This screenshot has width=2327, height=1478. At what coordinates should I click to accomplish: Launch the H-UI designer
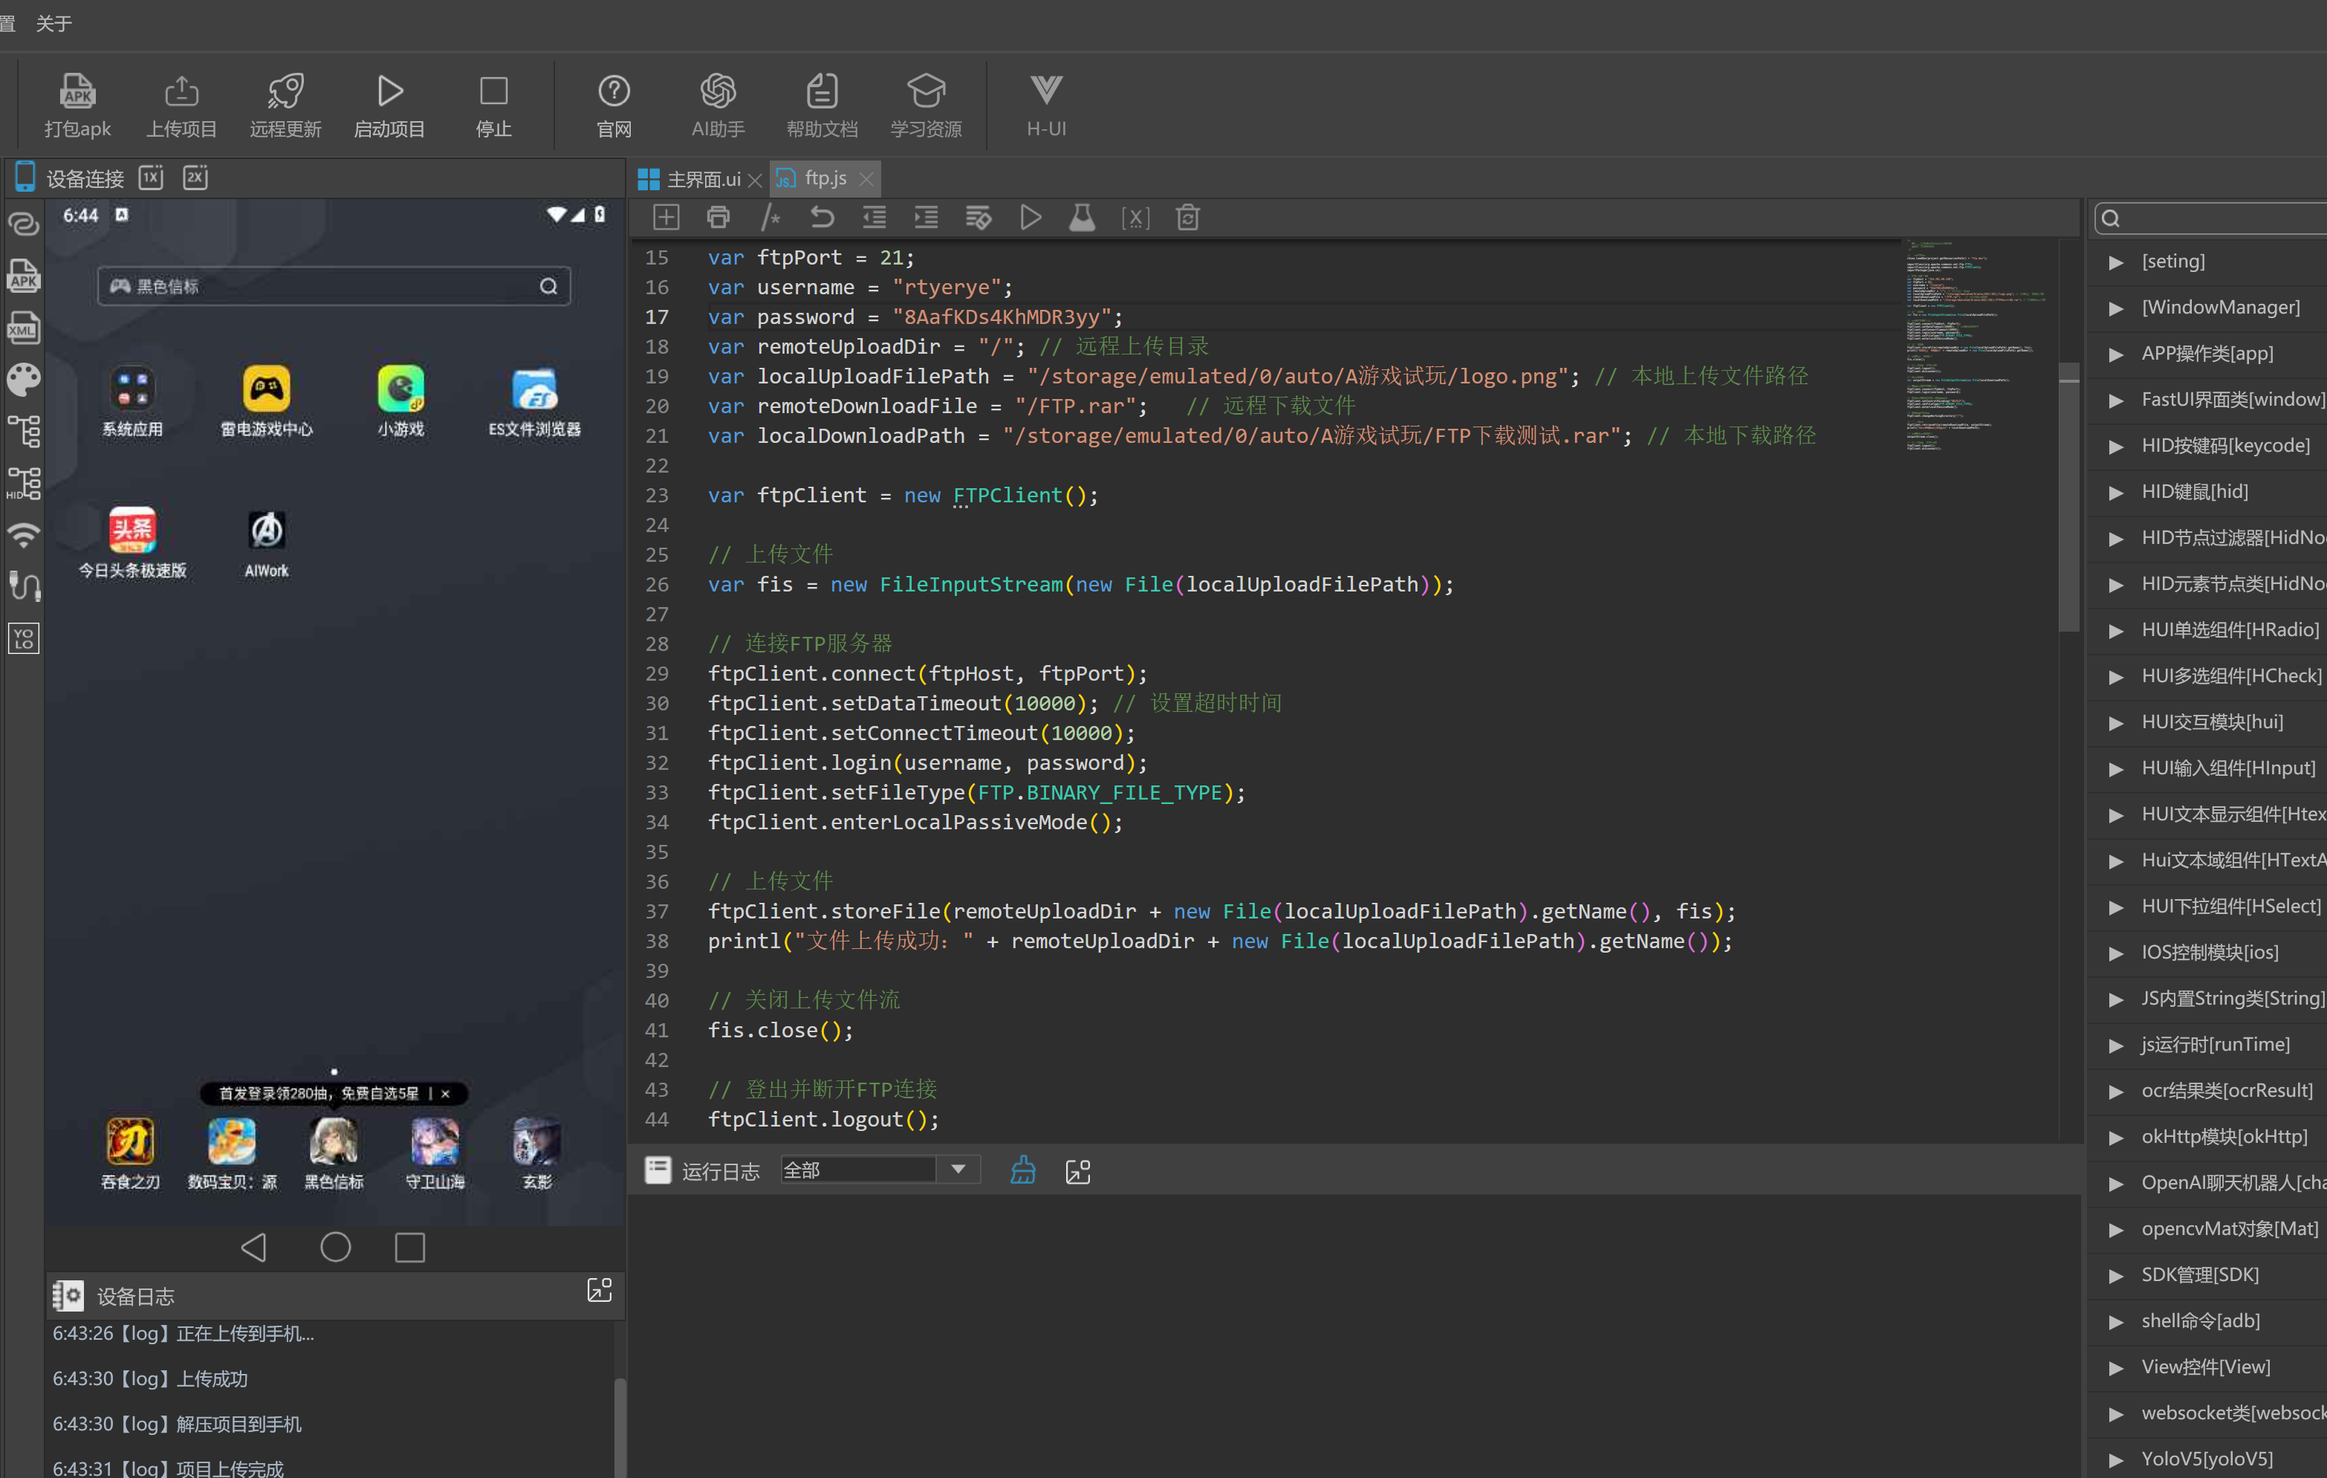coord(1045,106)
